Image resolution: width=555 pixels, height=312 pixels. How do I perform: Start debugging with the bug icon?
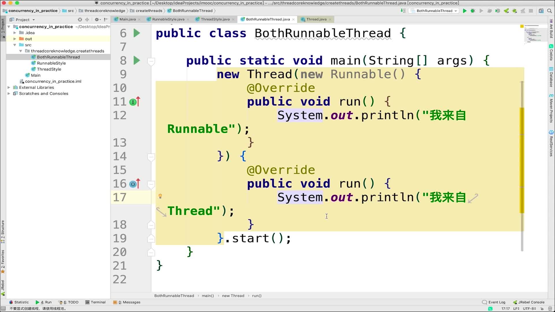(473, 11)
